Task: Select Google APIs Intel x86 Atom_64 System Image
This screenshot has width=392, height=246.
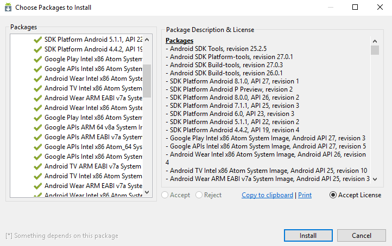Action: (x=93, y=147)
